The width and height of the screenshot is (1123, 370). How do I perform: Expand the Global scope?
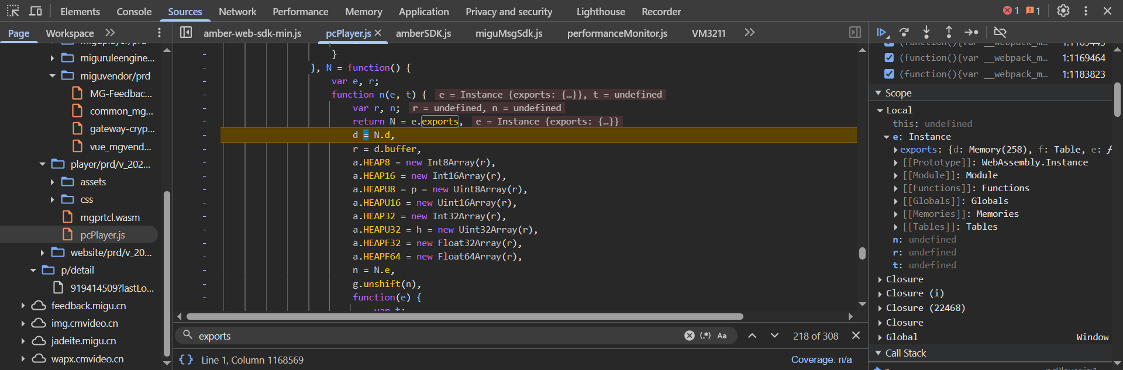click(880, 337)
